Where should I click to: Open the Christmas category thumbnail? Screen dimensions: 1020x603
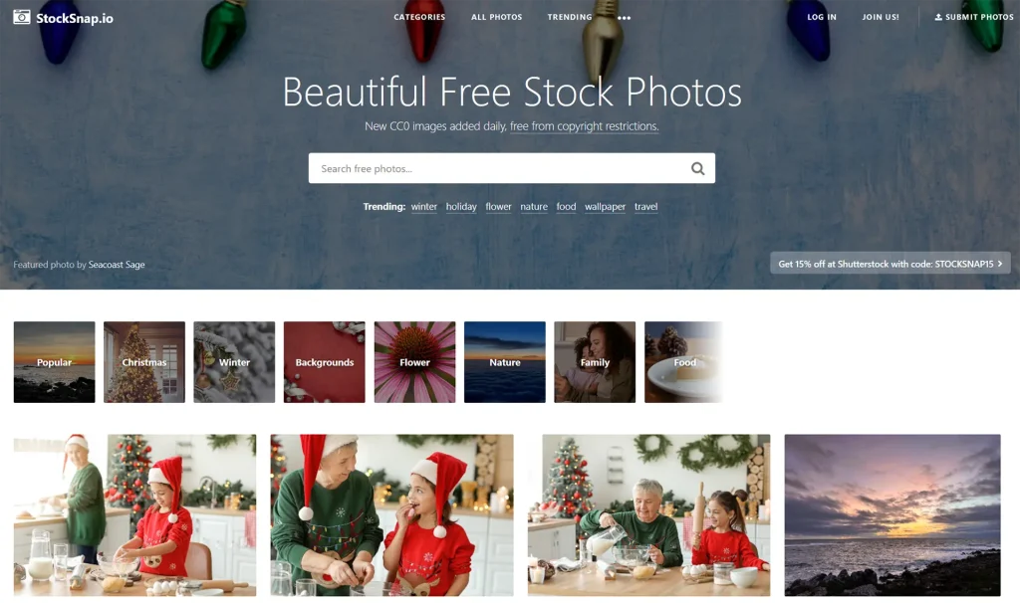click(x=144, y=362)
